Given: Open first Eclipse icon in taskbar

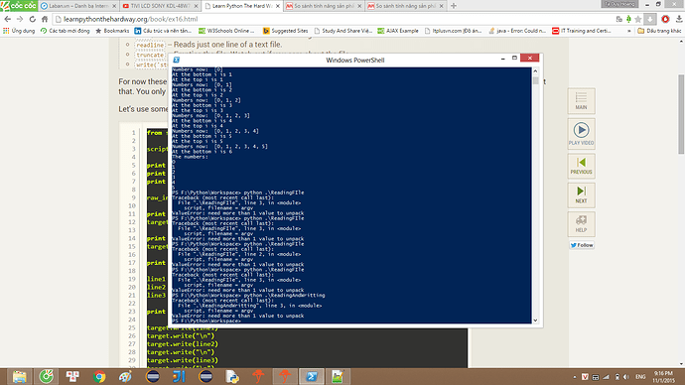Looking at the screenshot, I should pyautogui.click(x=153, y=376).
